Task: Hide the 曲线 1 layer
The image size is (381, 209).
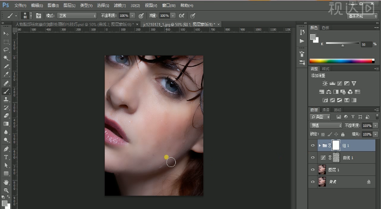Action: 313,158
